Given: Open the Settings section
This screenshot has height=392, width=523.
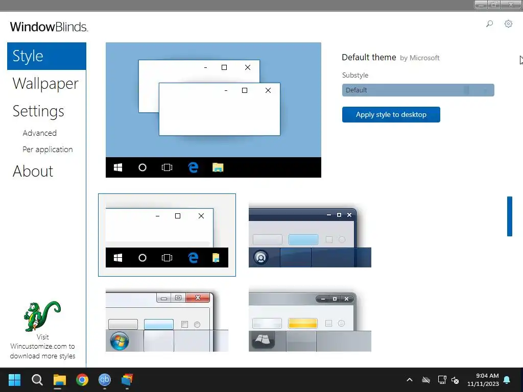Looking at the screenshot, I should point(38,111).
